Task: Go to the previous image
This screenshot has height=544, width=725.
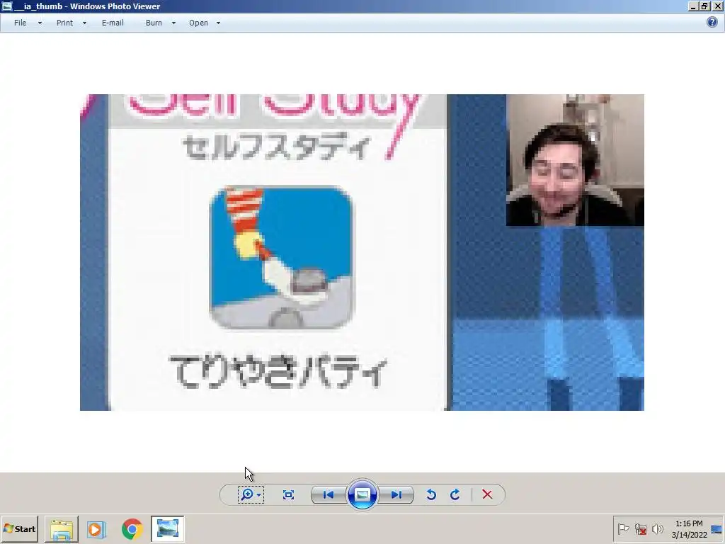Action: tap(329, 495)
